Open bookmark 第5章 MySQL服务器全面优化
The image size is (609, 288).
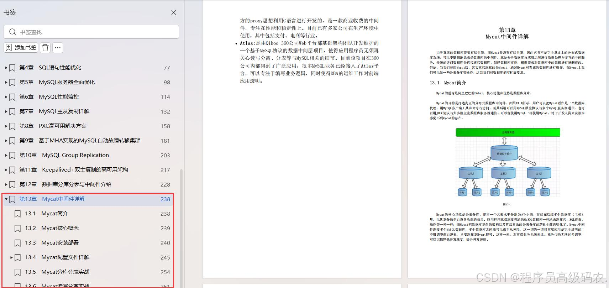coord(57,82)
